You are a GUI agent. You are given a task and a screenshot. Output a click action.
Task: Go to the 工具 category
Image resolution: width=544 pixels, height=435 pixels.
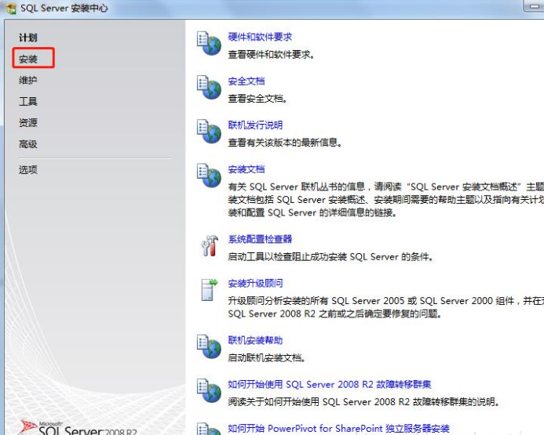[28, 101]
